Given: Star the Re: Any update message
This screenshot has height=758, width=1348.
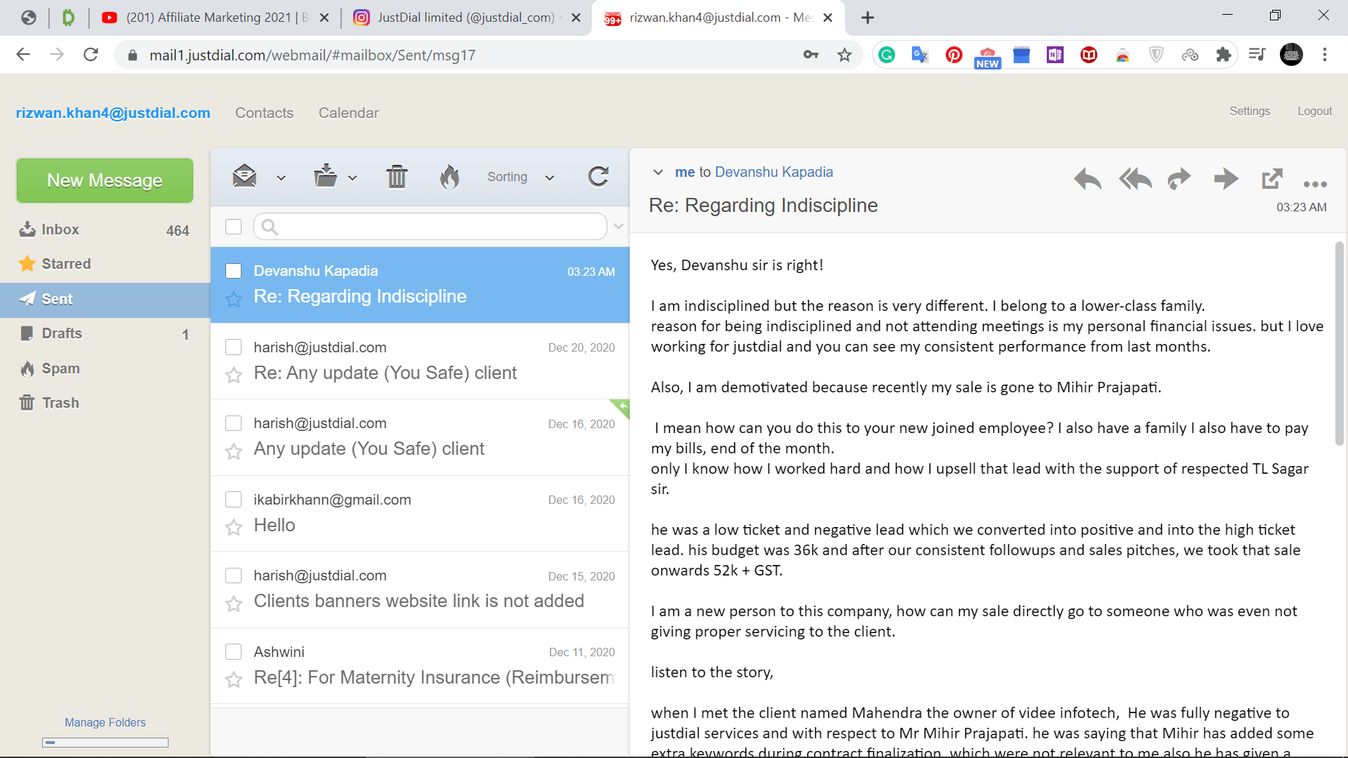Looking at the screenshot, I should pyautogui.click(x=234, y=375).
